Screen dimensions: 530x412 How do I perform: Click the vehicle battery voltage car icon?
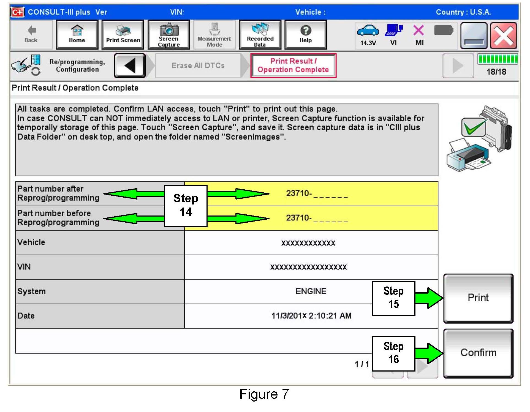coord(368,31)
